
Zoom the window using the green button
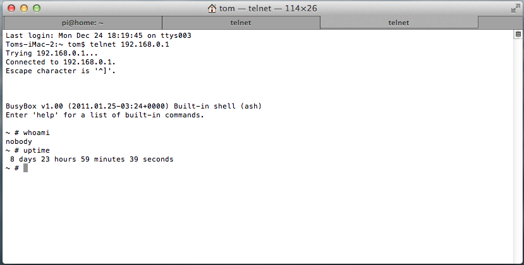click(x=37, y=8)
